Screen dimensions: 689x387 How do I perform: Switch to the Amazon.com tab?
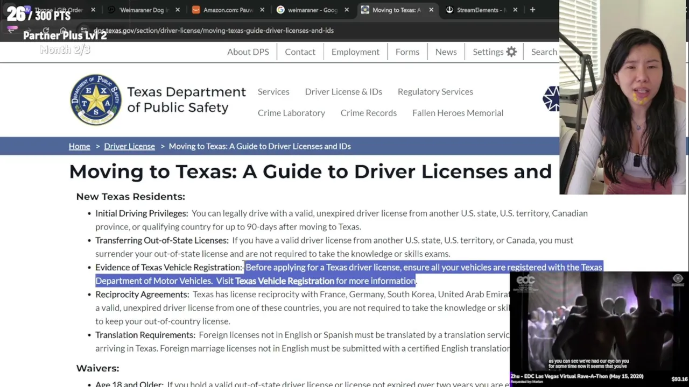228,10
